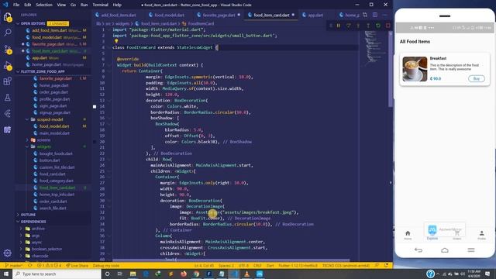Expand the screens folder
This screenshot has height=279, width=496.
27,139
